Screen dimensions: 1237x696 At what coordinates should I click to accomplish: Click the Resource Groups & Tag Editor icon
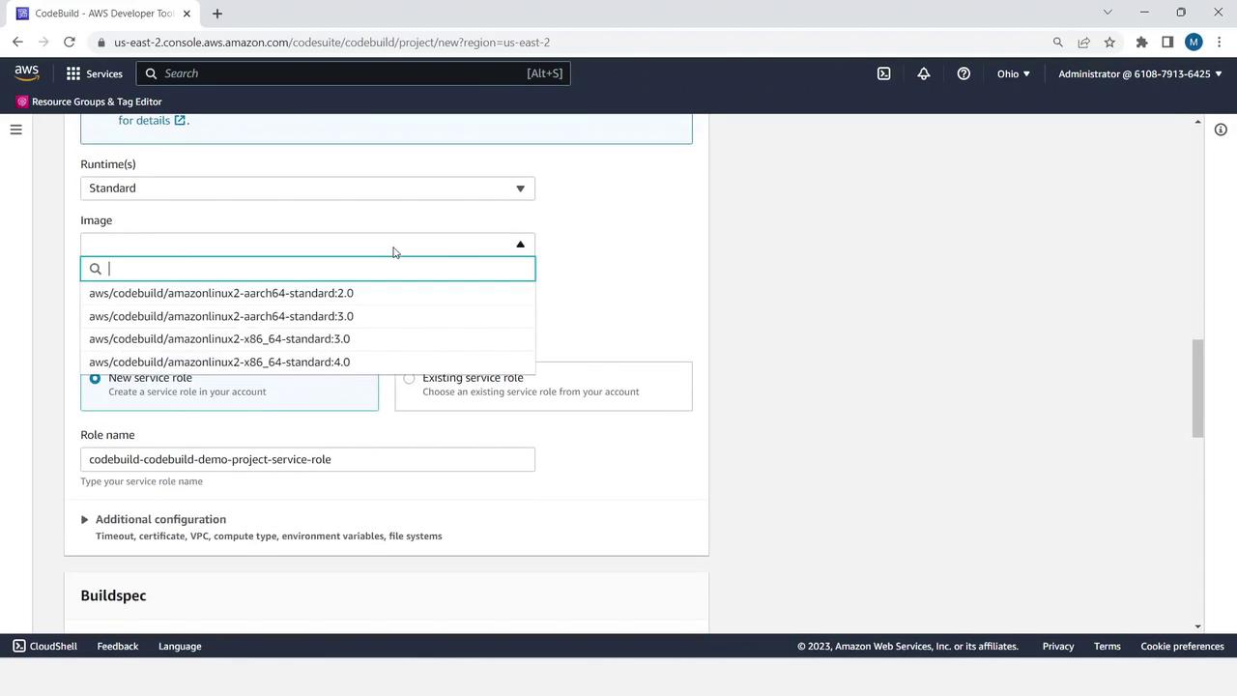[22, 101]
